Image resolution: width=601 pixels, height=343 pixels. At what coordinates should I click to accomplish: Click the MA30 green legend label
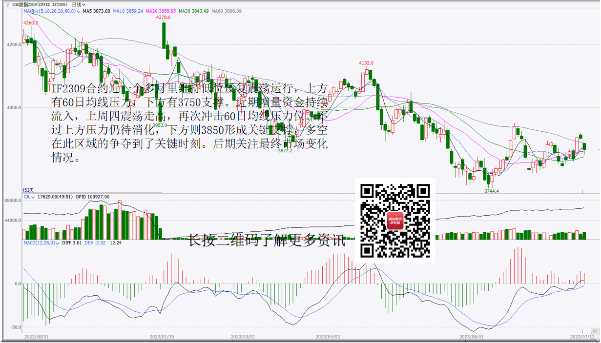point(193,11)
